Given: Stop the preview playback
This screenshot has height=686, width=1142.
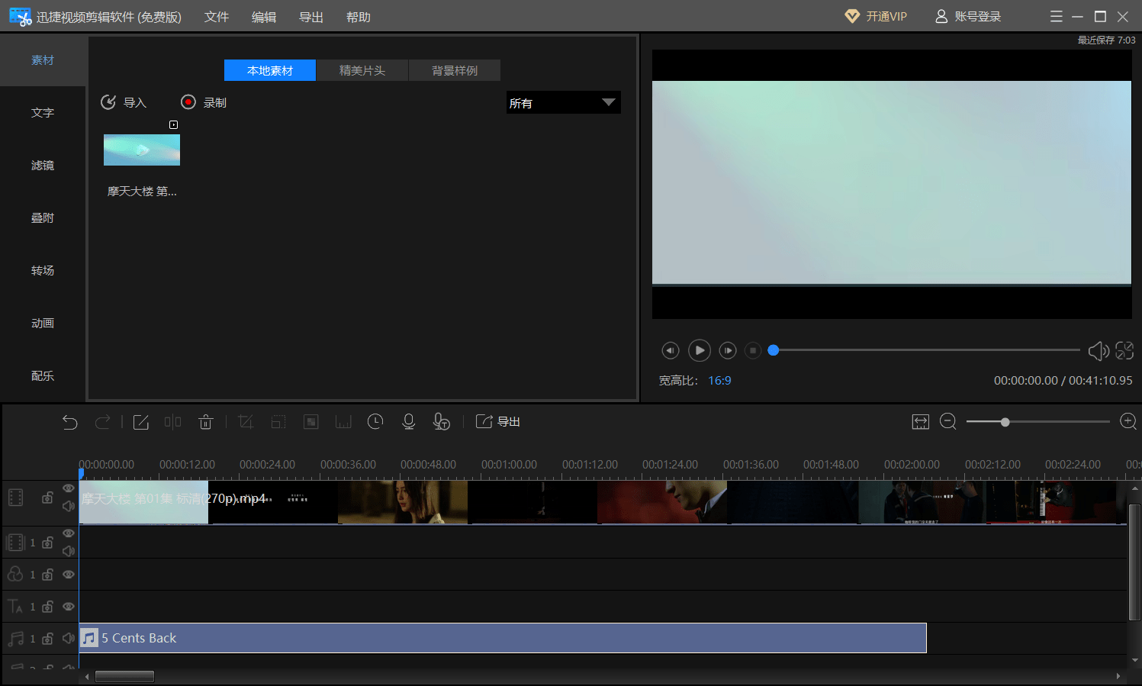Looking at the screenshot, I should [753, 350].
